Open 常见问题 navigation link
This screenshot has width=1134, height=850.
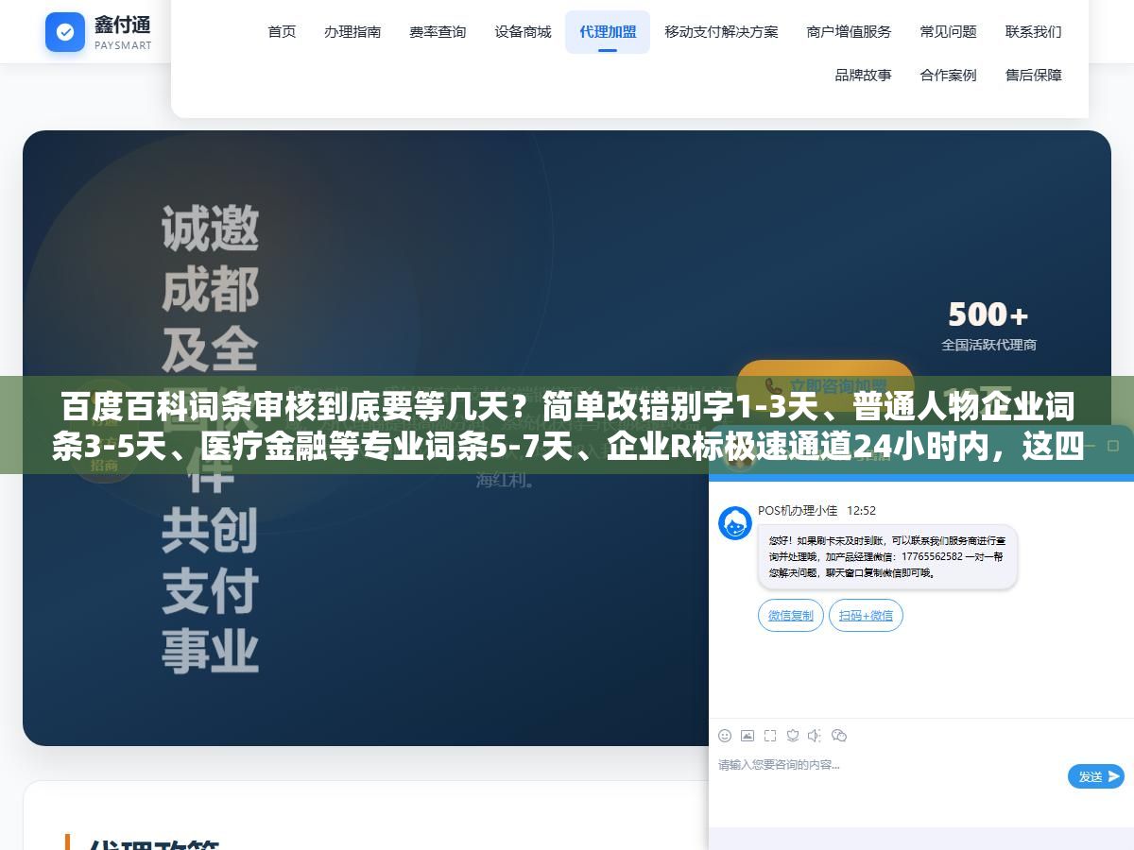pyautogui.click(x=948, y=32)
